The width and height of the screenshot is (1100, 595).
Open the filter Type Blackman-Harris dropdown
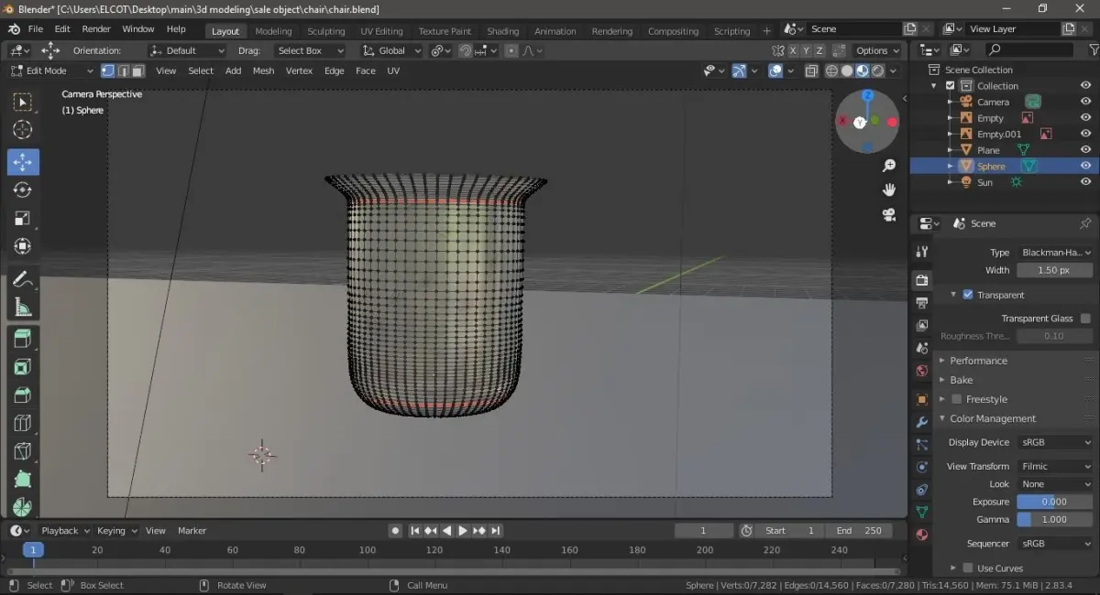click(1053, 252)
